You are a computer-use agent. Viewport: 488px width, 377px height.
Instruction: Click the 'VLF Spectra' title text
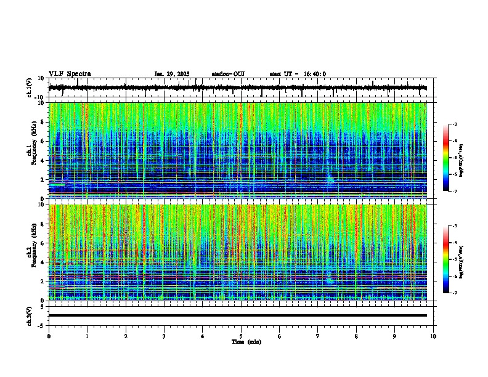70,74
